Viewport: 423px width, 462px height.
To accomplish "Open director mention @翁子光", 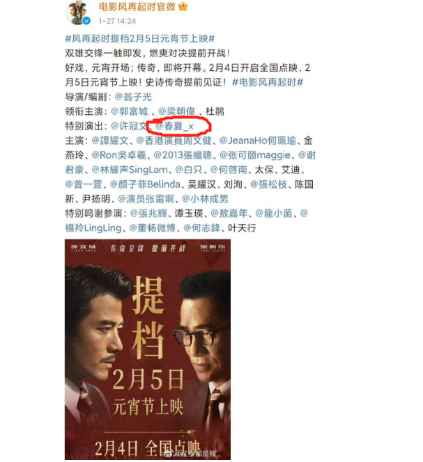I will pos(133,97).
